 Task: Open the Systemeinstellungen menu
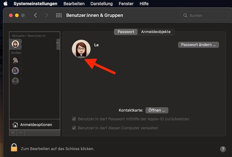[35, 4]
